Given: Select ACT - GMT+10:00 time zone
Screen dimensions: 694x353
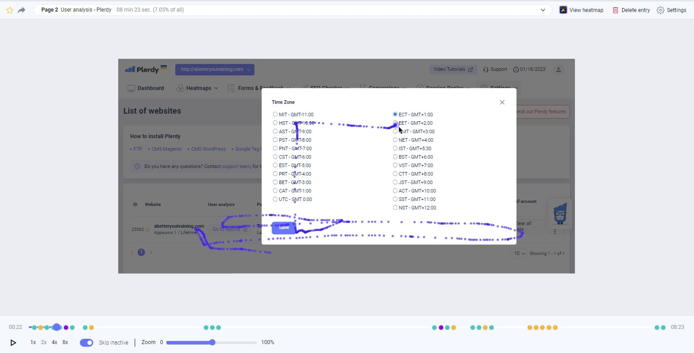Looking at the screenshot, I should (x=395, y=190).
